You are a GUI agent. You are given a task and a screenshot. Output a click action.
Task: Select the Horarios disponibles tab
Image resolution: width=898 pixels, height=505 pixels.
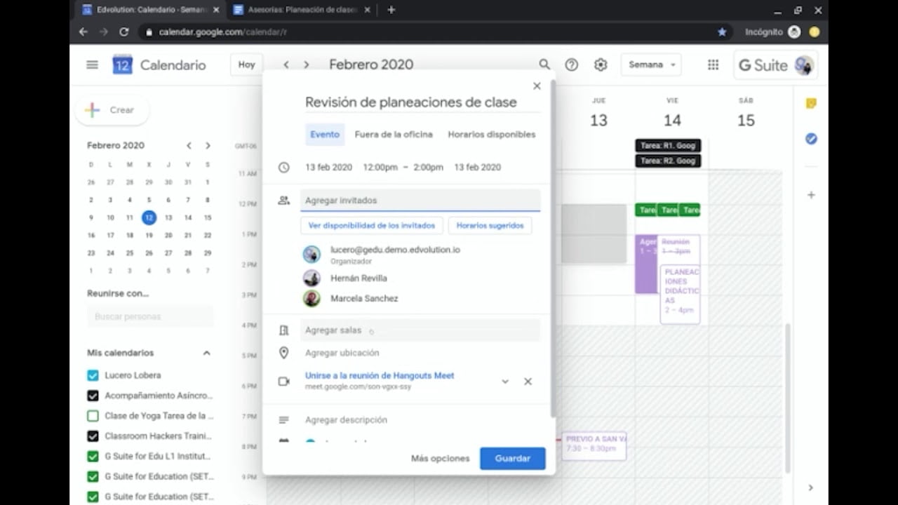[x=492, y=134]
